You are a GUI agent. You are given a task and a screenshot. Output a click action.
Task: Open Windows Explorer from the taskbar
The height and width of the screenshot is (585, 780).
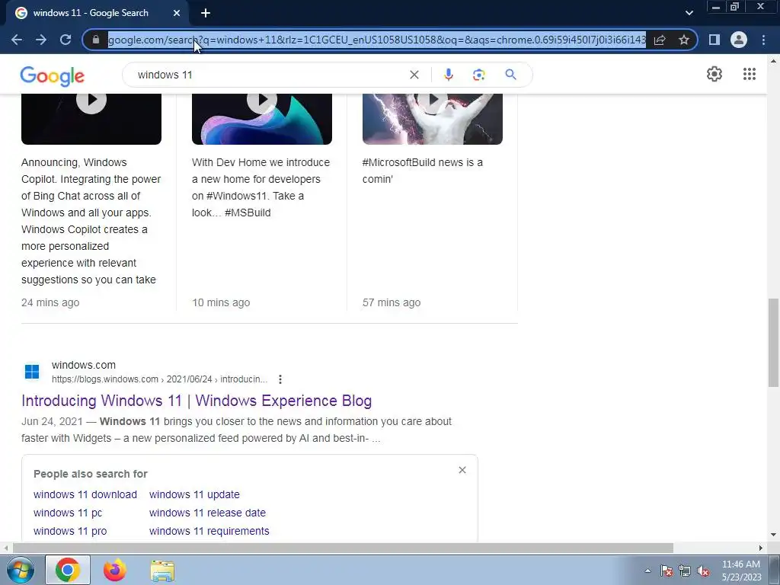(162, 571)
